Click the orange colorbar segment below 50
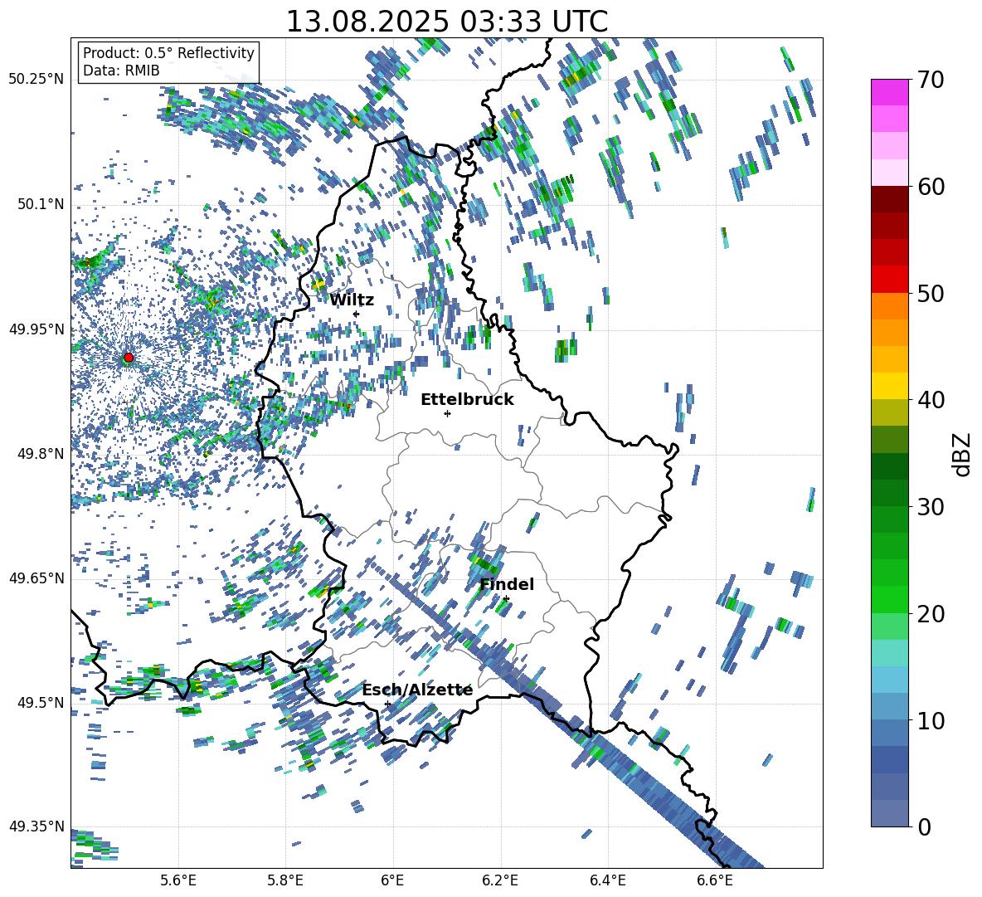Image resolution: width=982 pixels, height=897 pixels. point(889,306)
